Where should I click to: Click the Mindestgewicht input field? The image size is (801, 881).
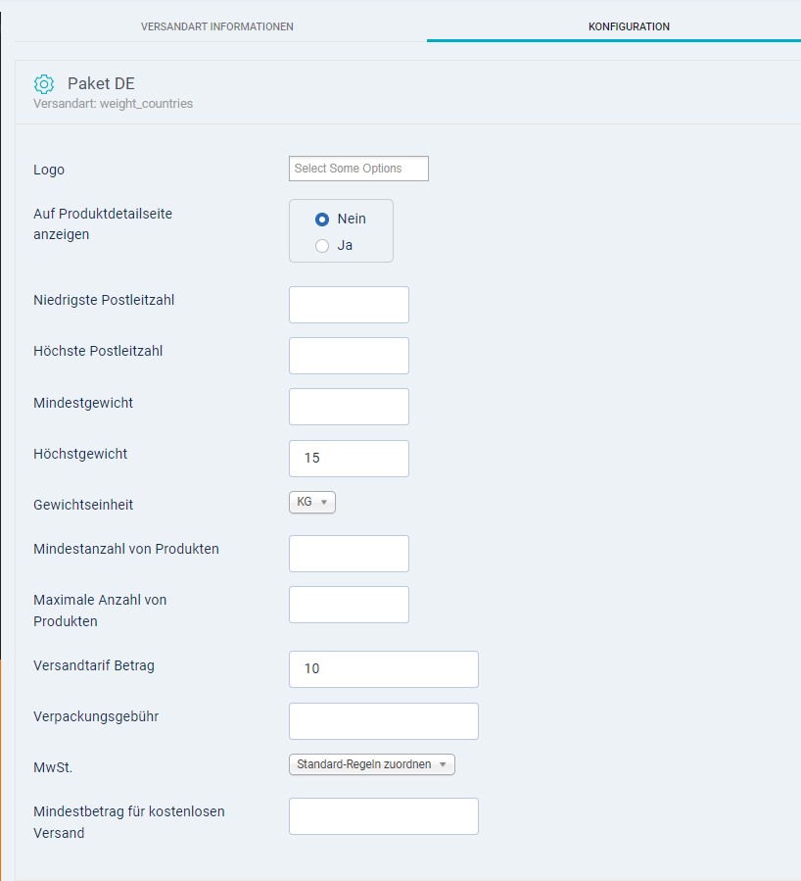[349, 407]
